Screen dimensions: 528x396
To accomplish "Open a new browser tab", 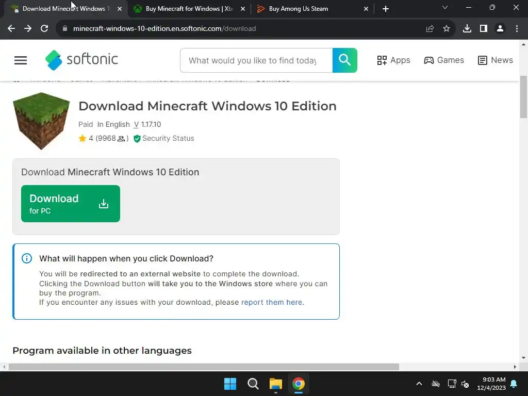I will pos(386,9).
